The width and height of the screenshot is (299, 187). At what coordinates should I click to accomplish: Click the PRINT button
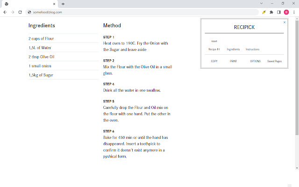pos(233,61)
